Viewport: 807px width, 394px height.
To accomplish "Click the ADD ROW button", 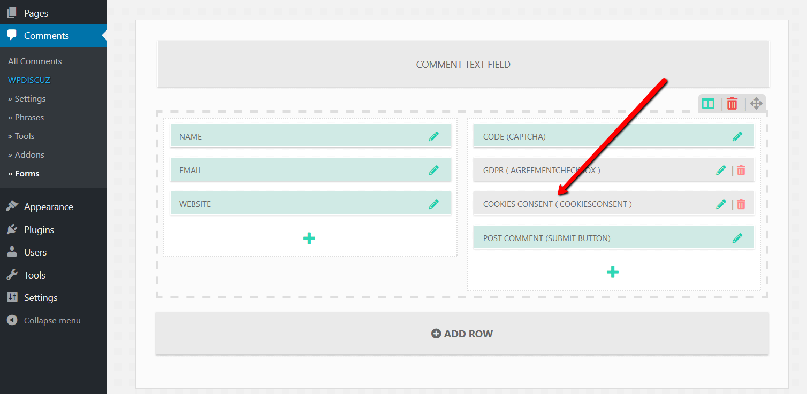I will (462, 334).
